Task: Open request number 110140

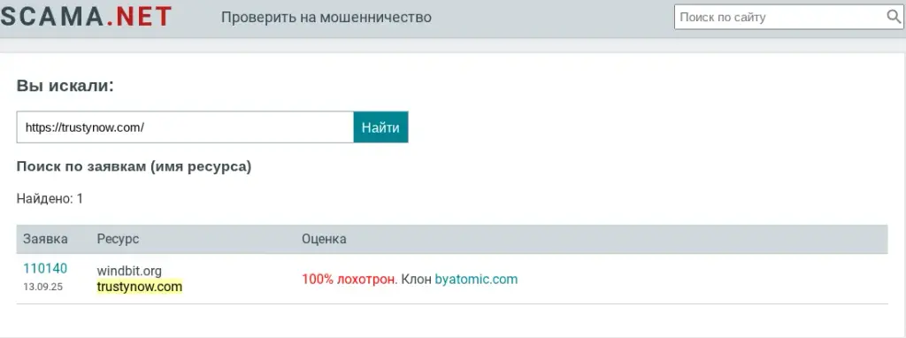Action: (45, 269)
